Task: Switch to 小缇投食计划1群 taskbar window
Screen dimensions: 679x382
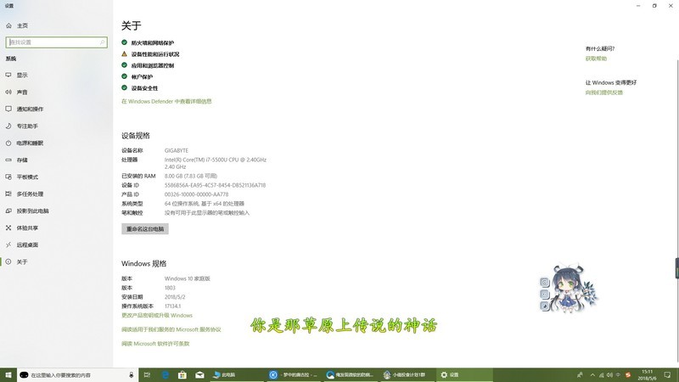Action: (x=407, y=374)
